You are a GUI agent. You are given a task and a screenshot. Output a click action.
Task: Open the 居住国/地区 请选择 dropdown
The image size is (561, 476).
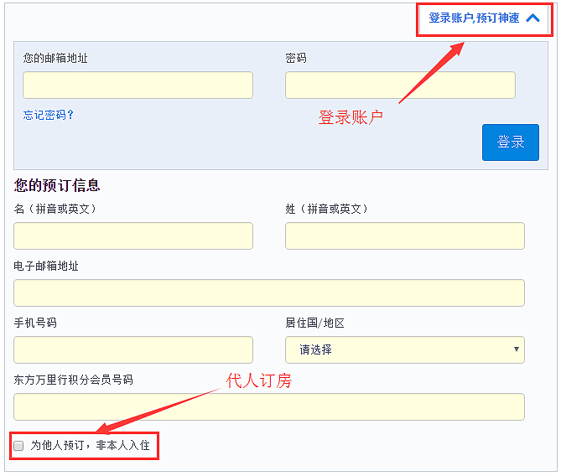click(405, 349)
